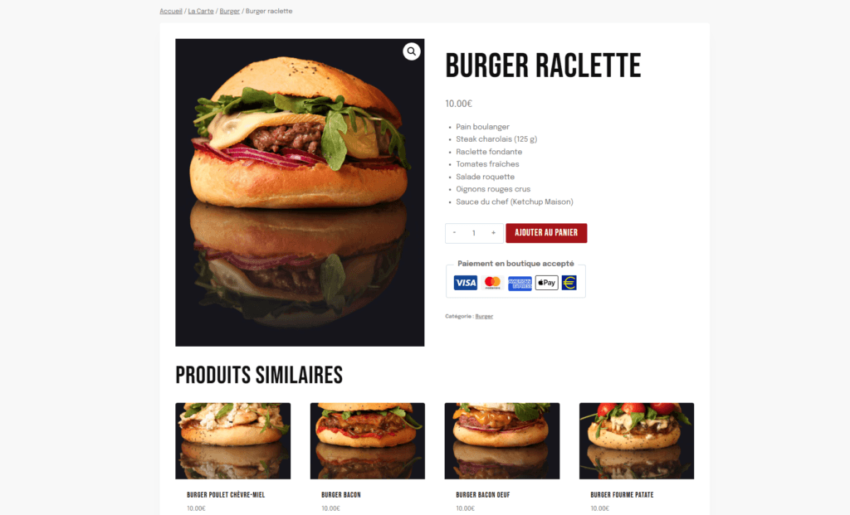Open Burger Fourme Patate product thumbnail
This screenshot has height=515, width=850.
[x=637, y=441]
